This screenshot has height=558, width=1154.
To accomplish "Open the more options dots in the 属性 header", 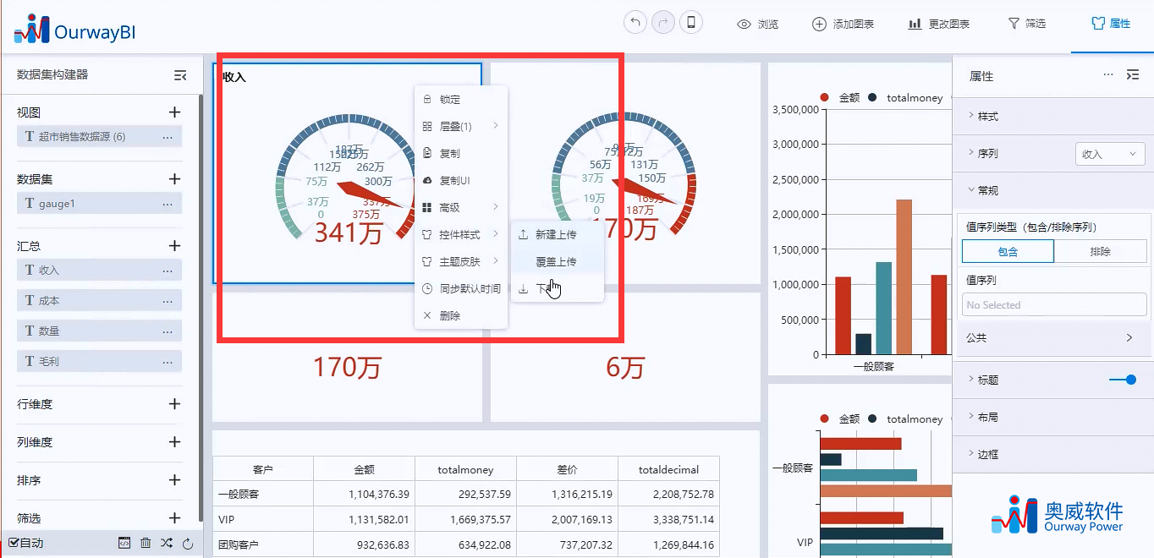I will click(x=1108, y=75).
